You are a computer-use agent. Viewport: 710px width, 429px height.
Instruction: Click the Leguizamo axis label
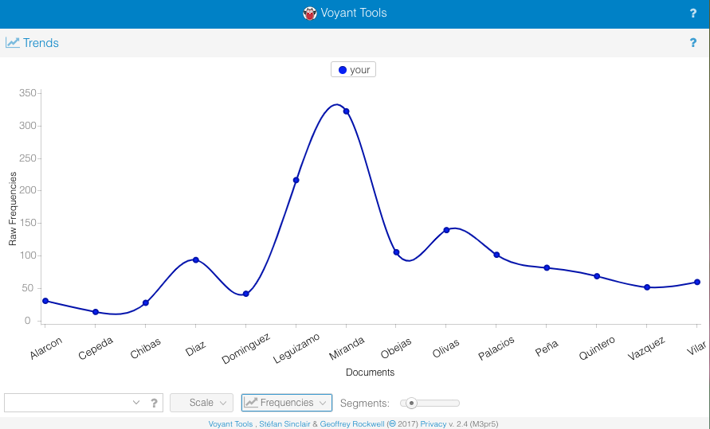pos(296,348)
